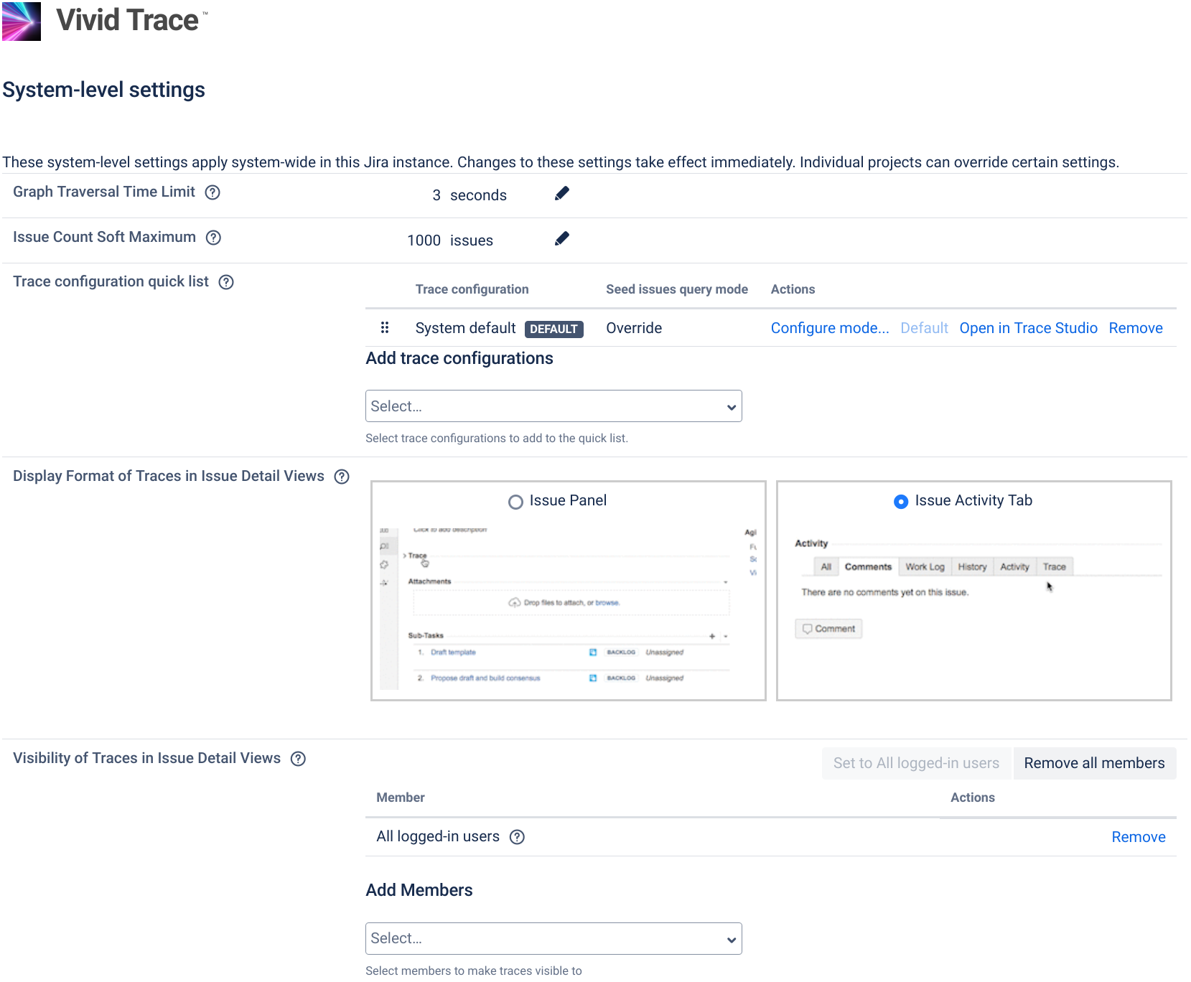Remove System default trace configuration
The image size is (1191, 982).
coord(1136,328)
